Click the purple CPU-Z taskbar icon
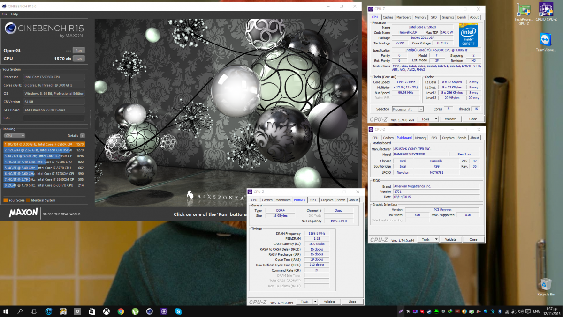This screenshot has height=317, width=563. click(x=164, y=311)
